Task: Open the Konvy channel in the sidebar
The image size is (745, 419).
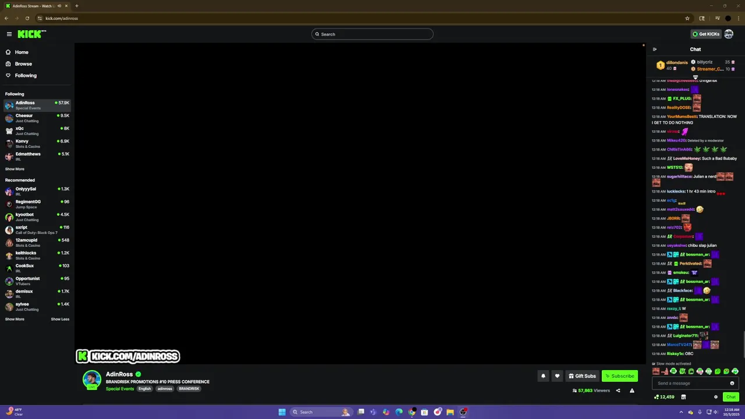Action: pyautogui.click(x=37, y=144)
